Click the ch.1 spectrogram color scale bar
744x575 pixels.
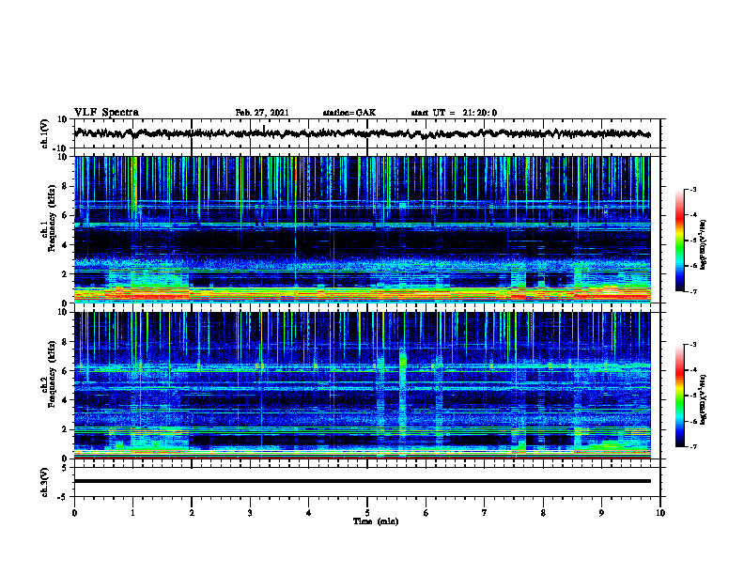(x=679, y=240)
